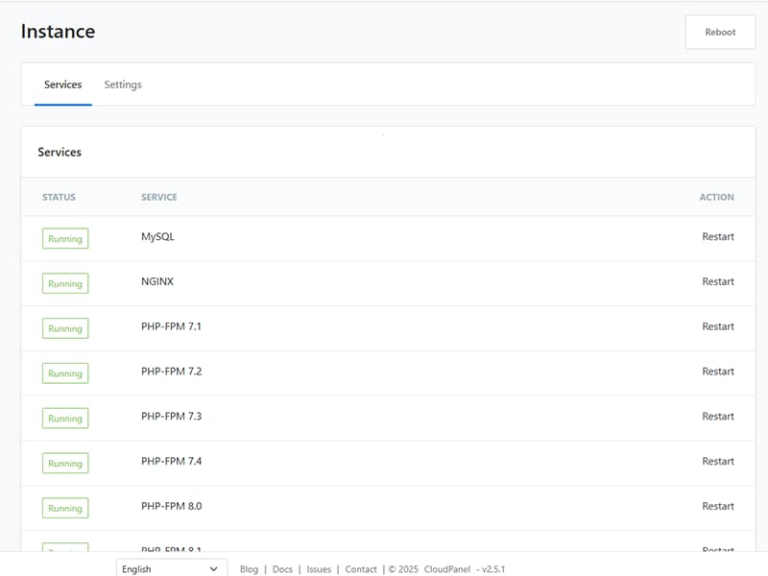Viewport: 768px width, 576px height.
Task: Restart PHP-FPM 7.2 service
Action: pos(717,372)
